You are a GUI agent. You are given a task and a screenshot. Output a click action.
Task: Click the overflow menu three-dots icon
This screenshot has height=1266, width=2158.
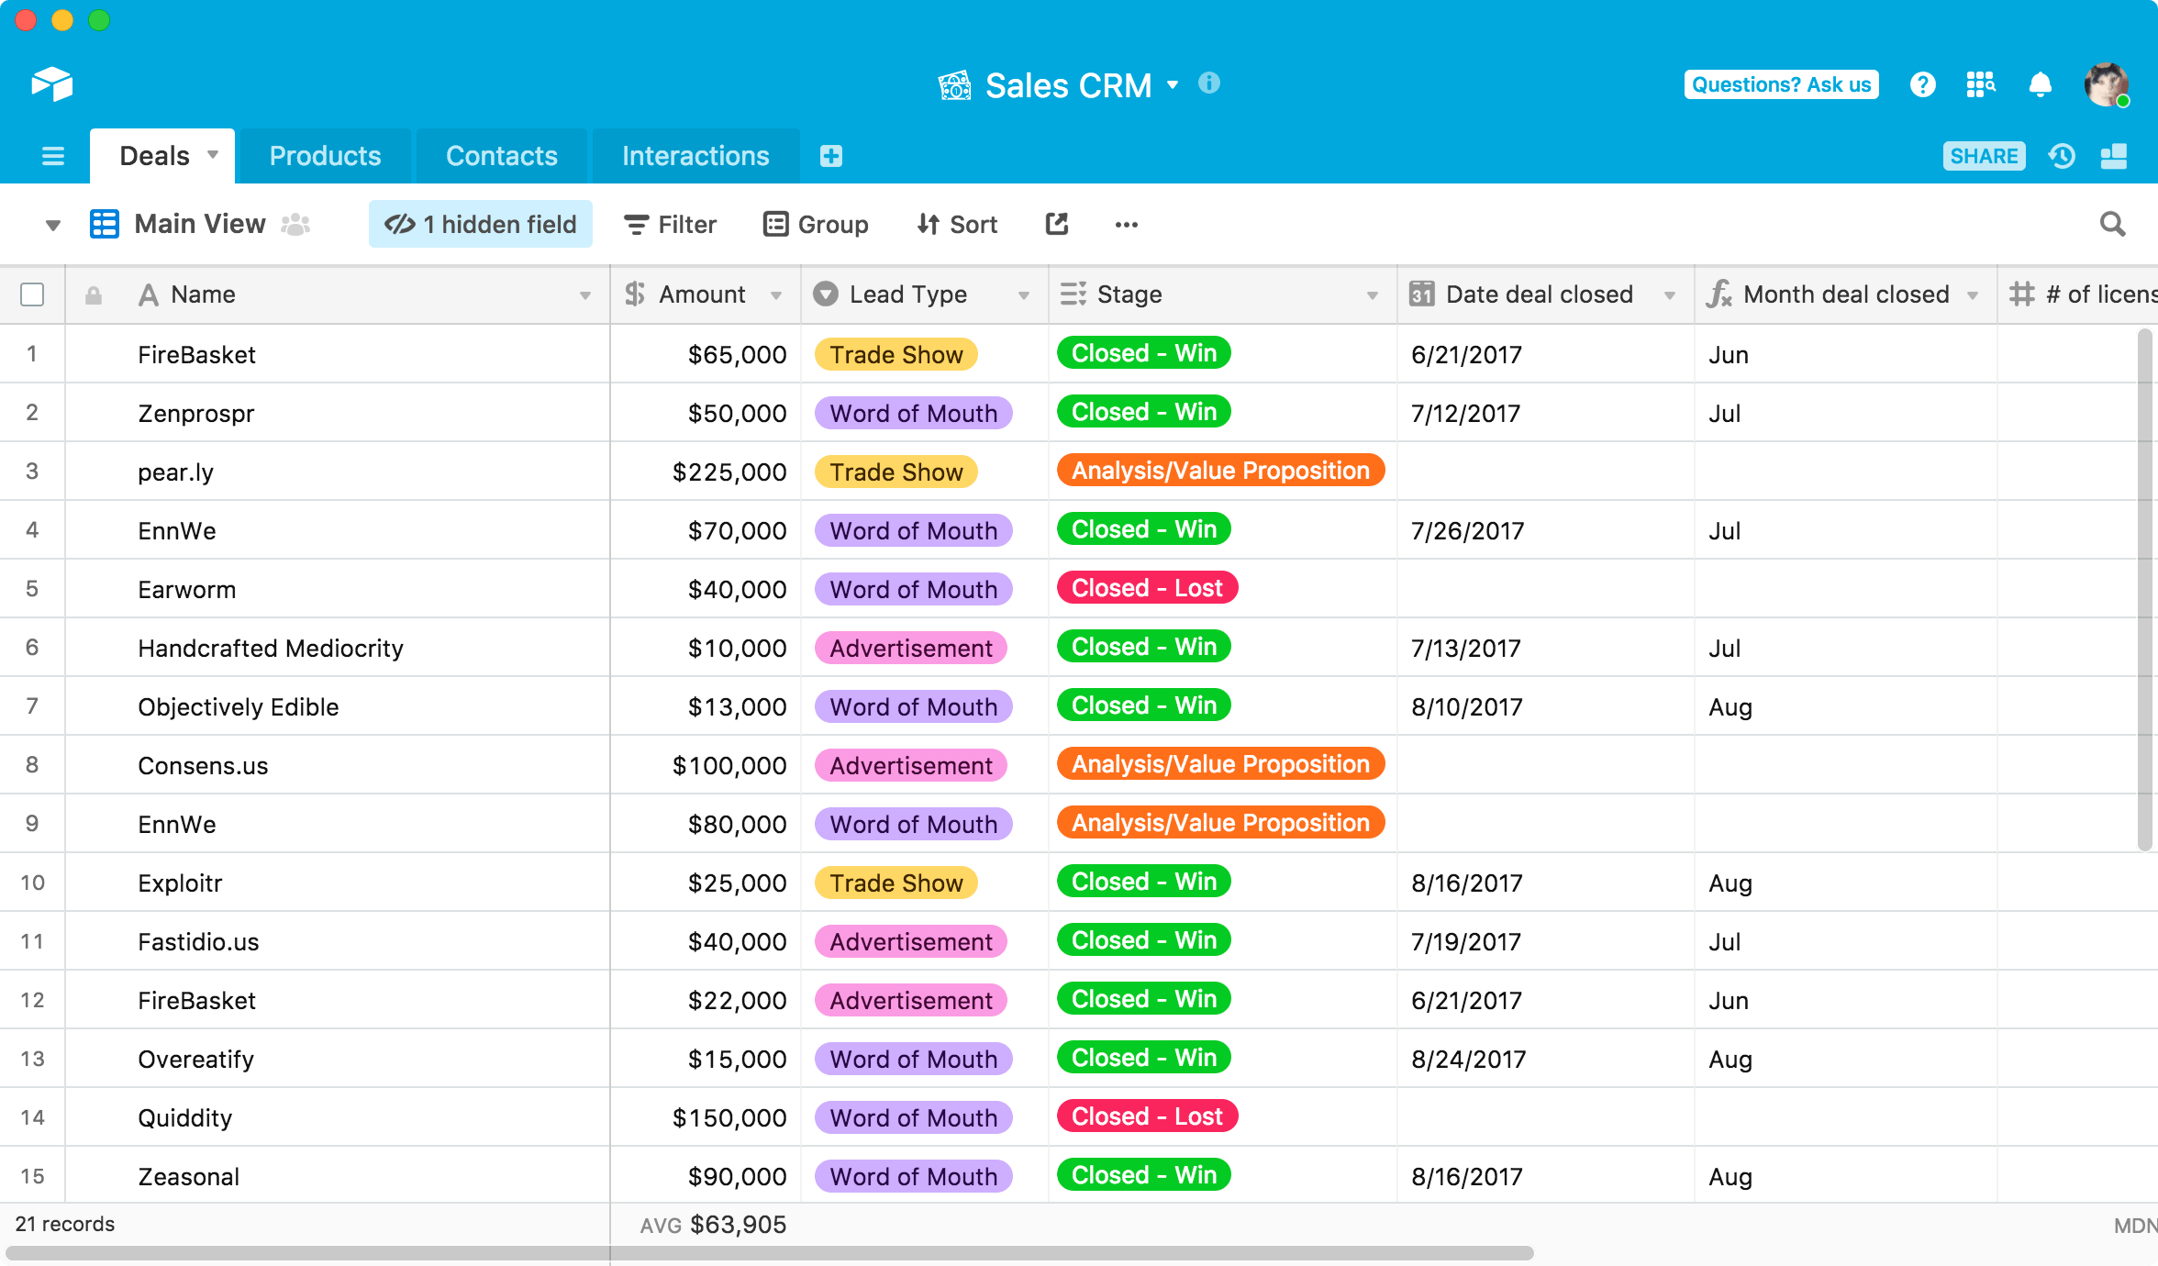(1126, 225)
